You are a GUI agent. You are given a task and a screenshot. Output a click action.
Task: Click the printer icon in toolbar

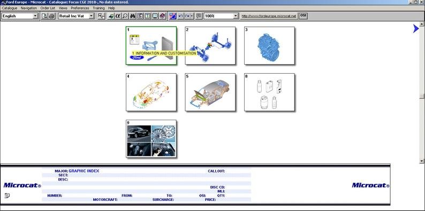coord(52,16)
